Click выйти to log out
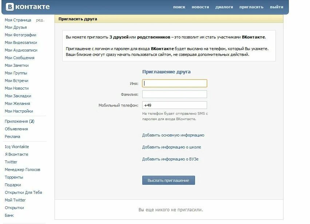 (x=277, y=7)
